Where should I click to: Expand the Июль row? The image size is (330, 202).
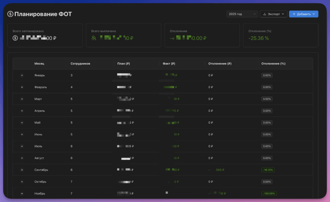pyautogui.click(x=22, y=146)
